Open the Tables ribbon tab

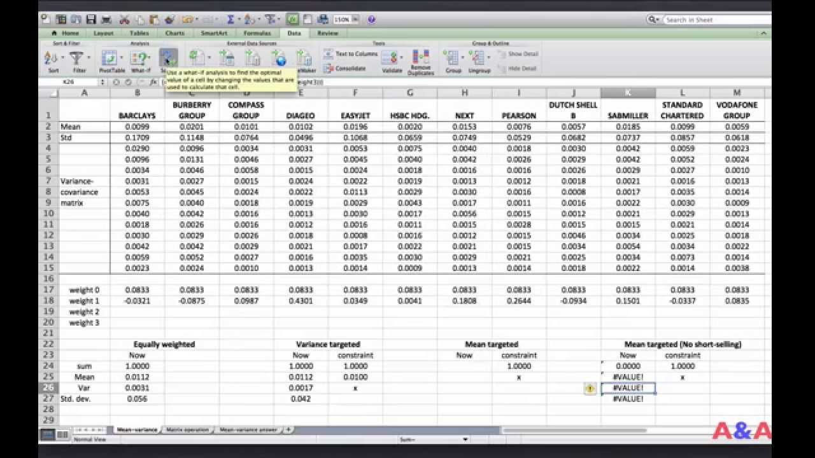(139, 33)
